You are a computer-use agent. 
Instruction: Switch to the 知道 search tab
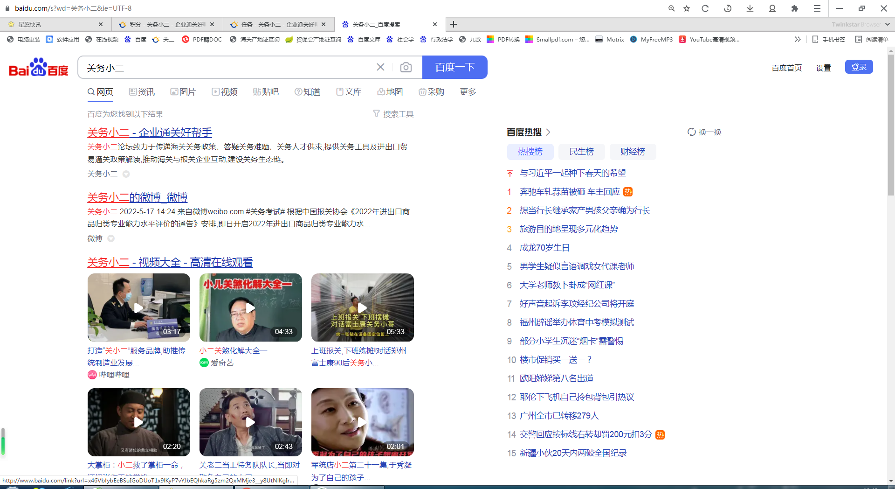coord(307,92)
